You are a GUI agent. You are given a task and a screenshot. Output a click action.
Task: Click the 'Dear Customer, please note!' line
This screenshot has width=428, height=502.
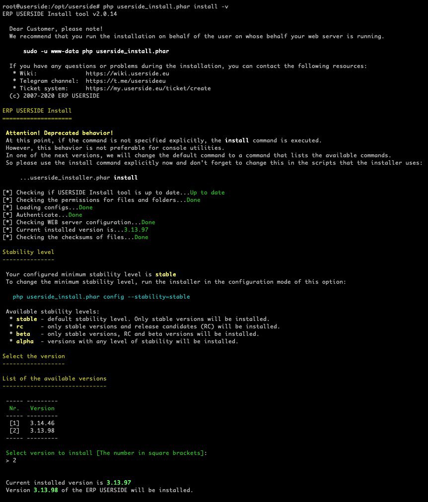56,29
